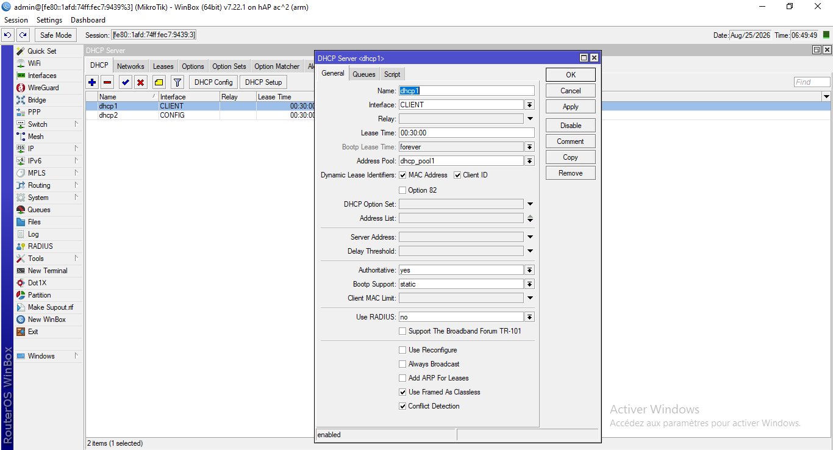Screen dimensions: 833x450
Task: Open the Session menu
Action: click(16, 20)
